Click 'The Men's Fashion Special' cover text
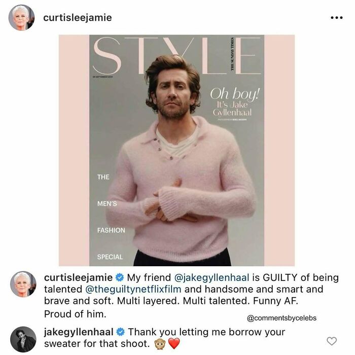Image resolution: width=355 pixels, height=355 pixels. [111, 217]
